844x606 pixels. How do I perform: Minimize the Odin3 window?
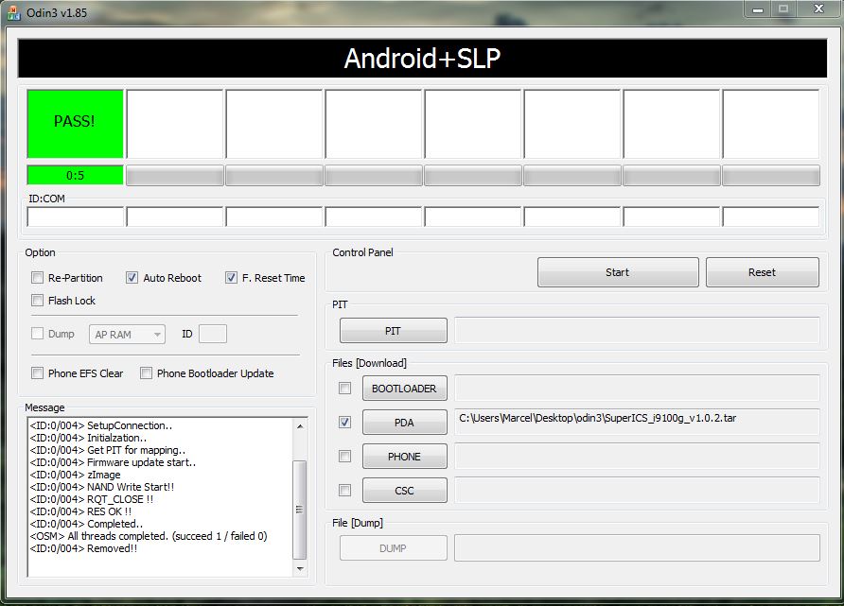(758, 9)
